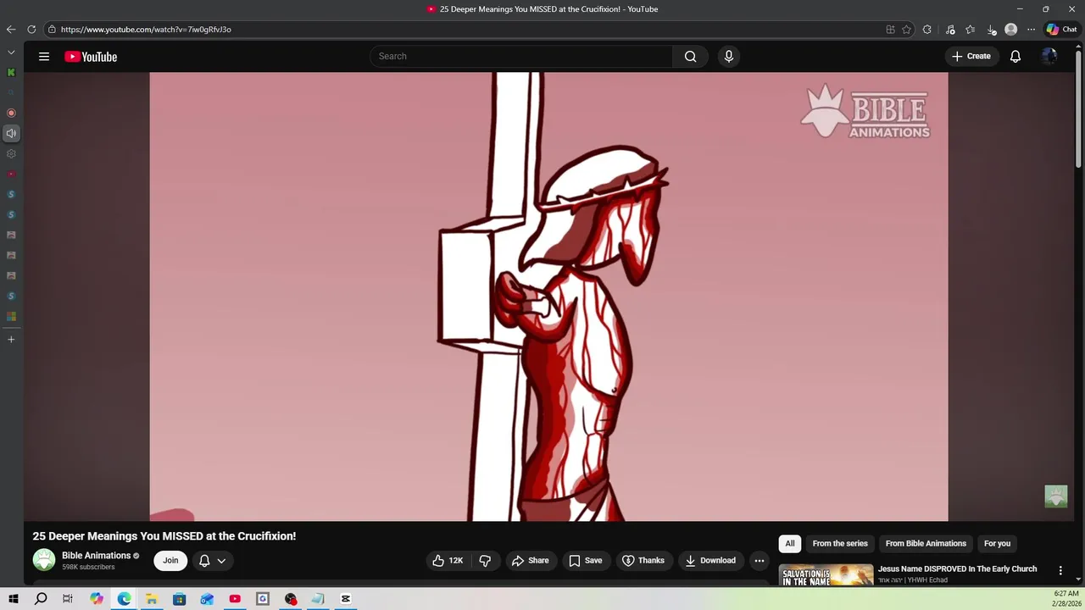The image size is (1085, 610).
Task: Expand the channel notification preference dropdown
Action: coord(213,561)
